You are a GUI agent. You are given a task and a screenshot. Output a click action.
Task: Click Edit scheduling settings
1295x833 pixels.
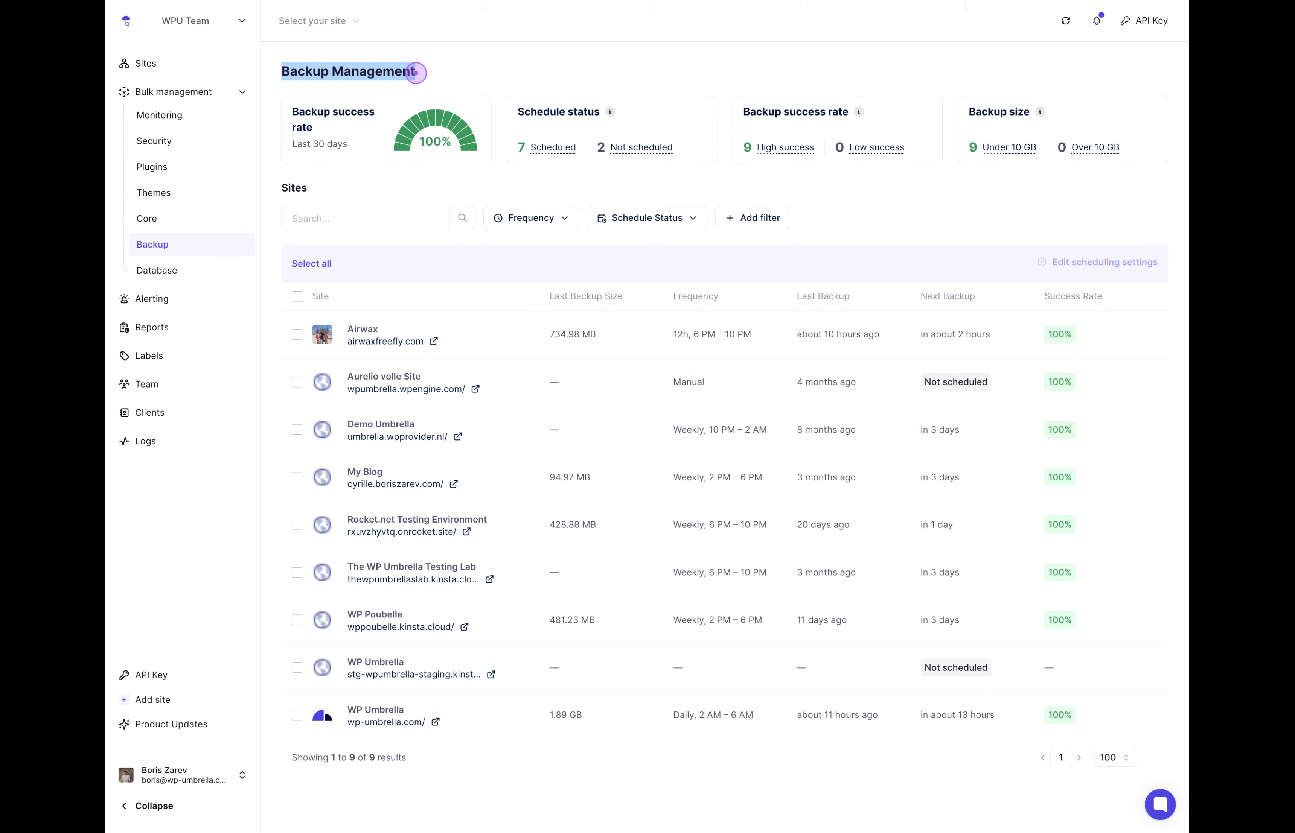(x=1097, y=262)
